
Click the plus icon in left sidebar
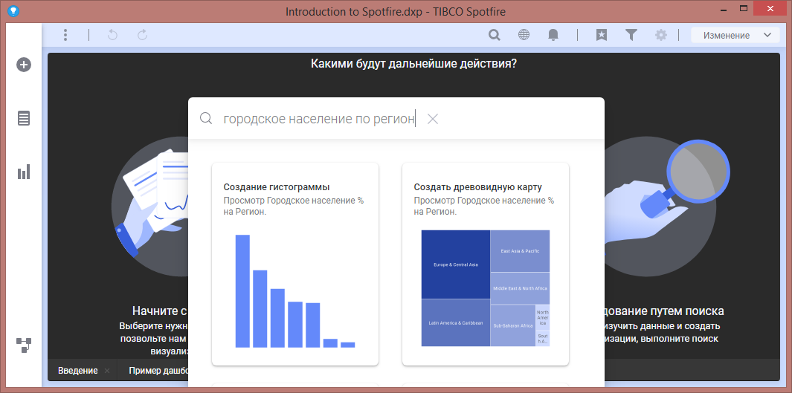coord(24,65)
